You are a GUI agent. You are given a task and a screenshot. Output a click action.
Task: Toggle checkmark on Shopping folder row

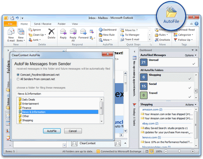[x=190, y=78]
